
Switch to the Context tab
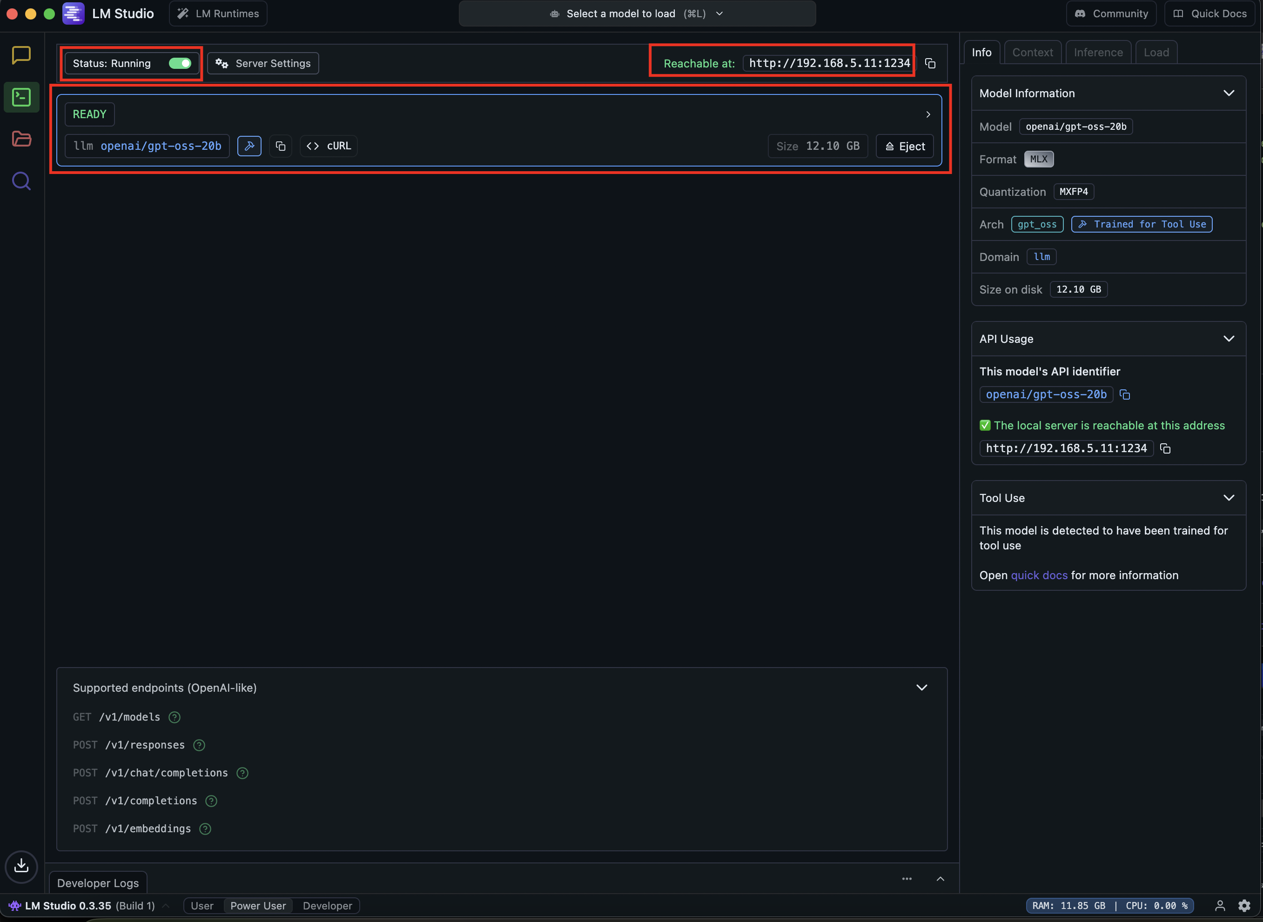click(1032, 53)
